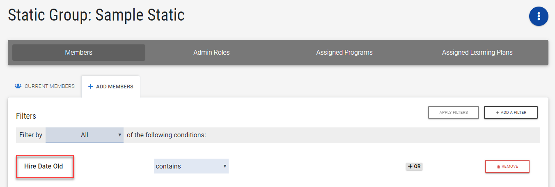Expand the Filter by All dropdown
This screenshot has height=187, width=555.
tap(85, 135)
